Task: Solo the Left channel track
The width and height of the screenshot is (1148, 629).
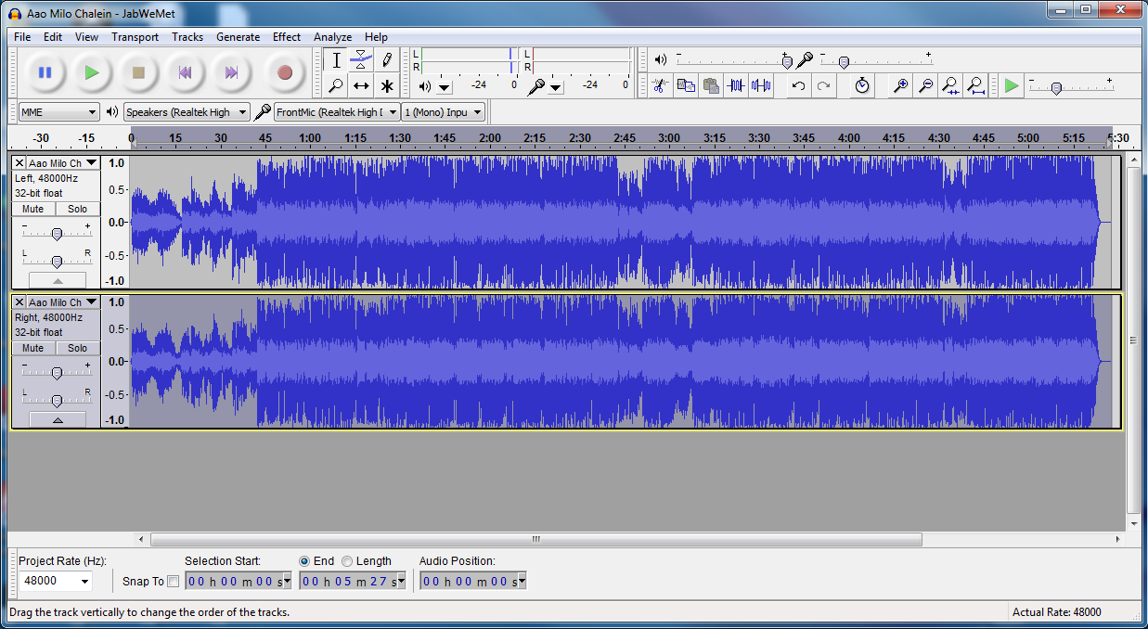Action: 77,209
